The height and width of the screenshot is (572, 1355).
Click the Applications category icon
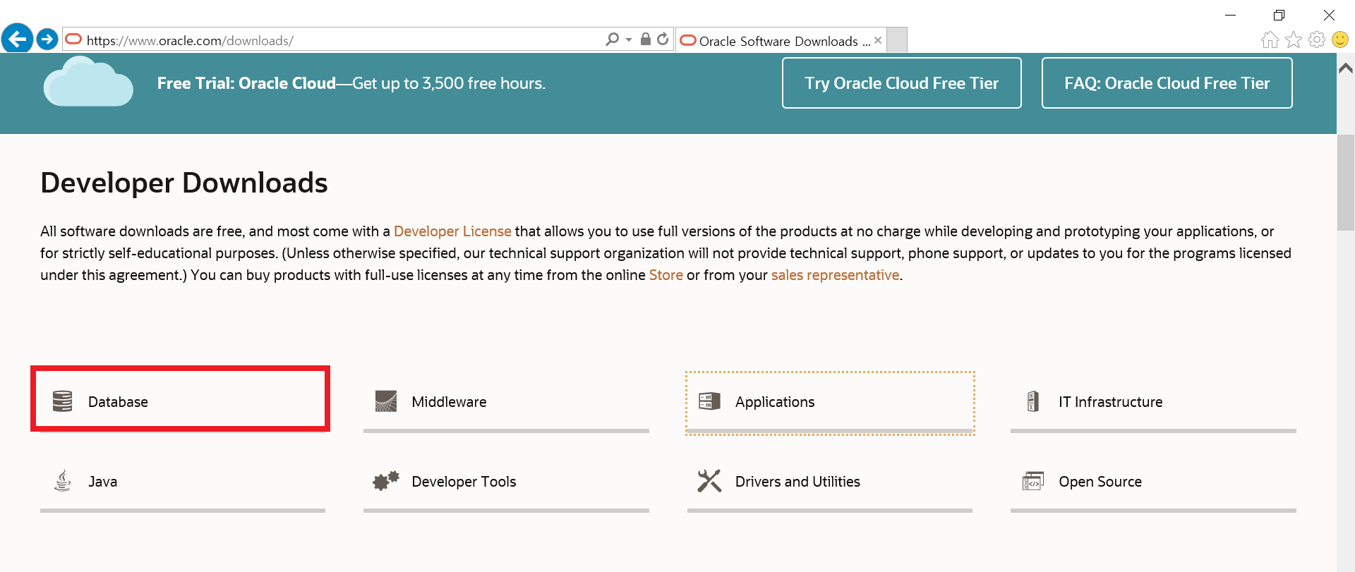tap(709, 401)
